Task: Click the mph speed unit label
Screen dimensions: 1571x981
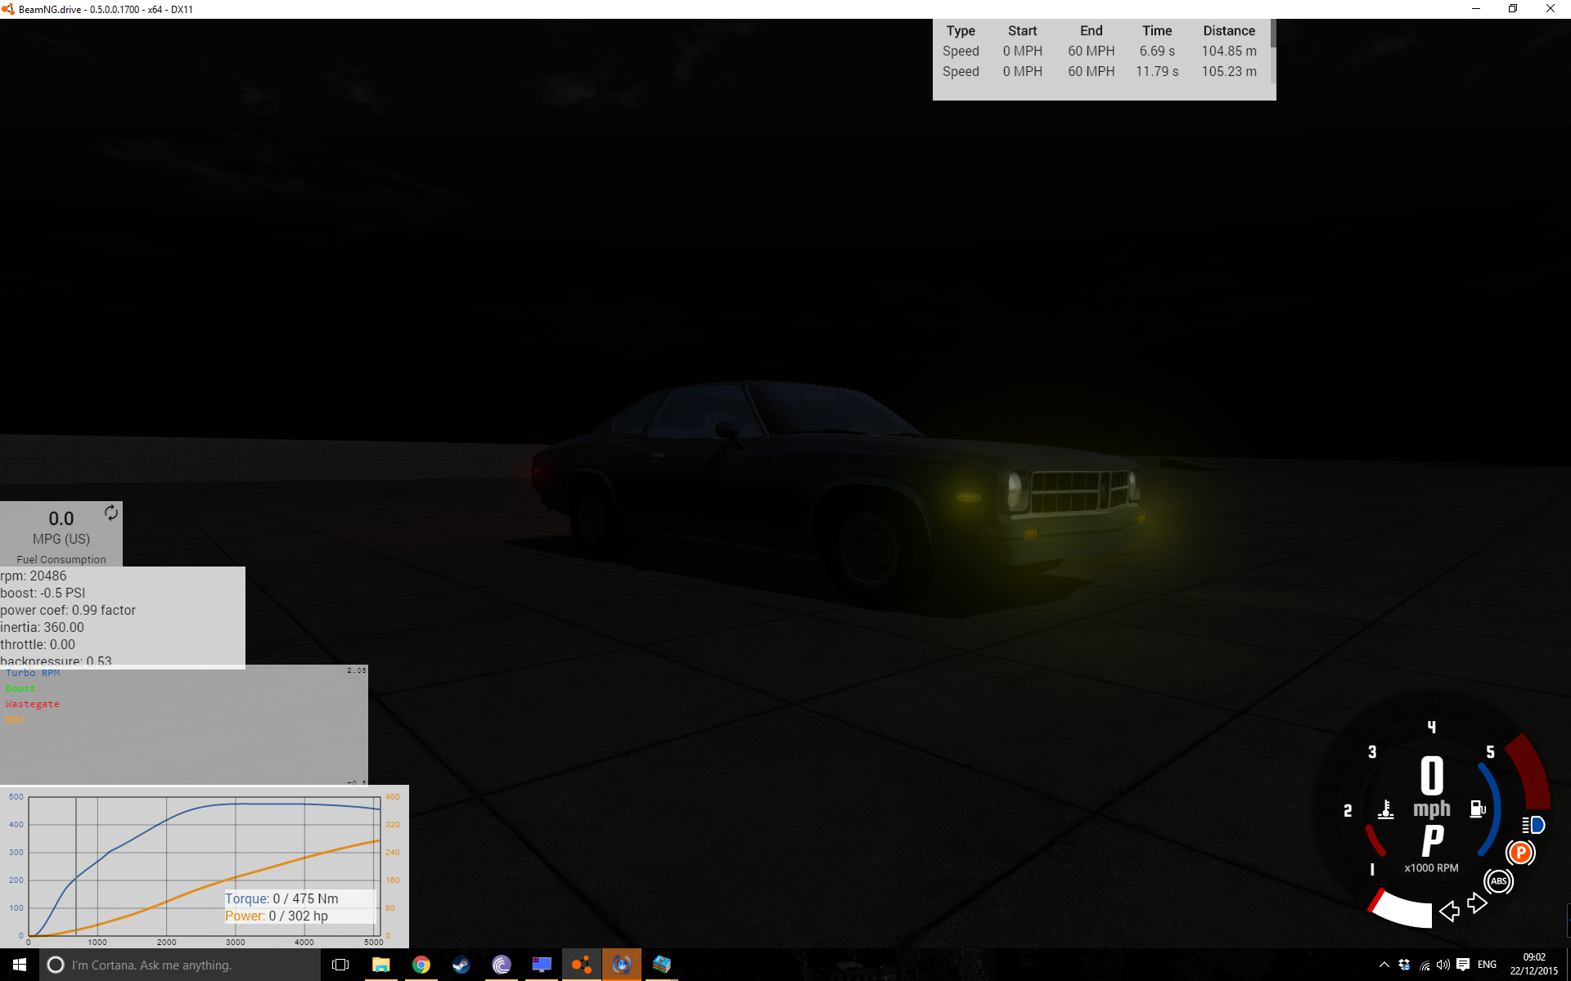Action: click(x=1431, y=809)
